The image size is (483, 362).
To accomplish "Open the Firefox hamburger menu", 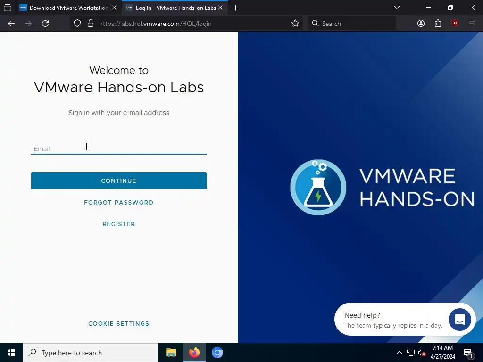I will click(471, 24).
